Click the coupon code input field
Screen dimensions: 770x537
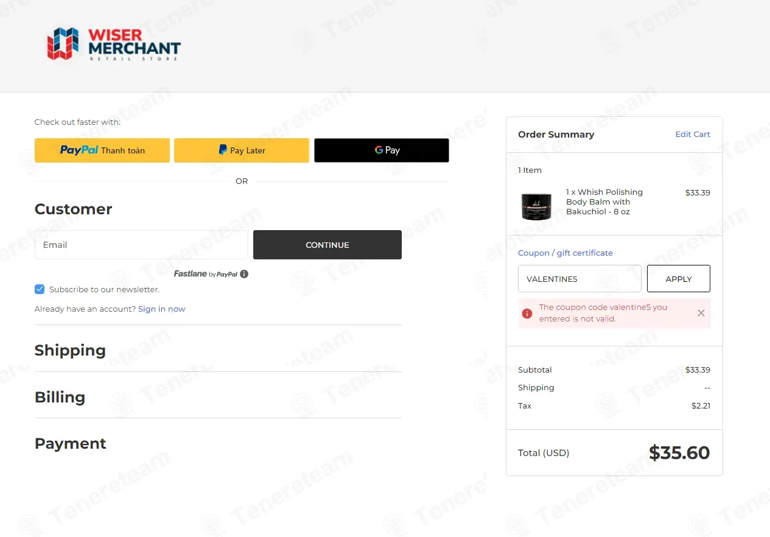tap(579, 279)
